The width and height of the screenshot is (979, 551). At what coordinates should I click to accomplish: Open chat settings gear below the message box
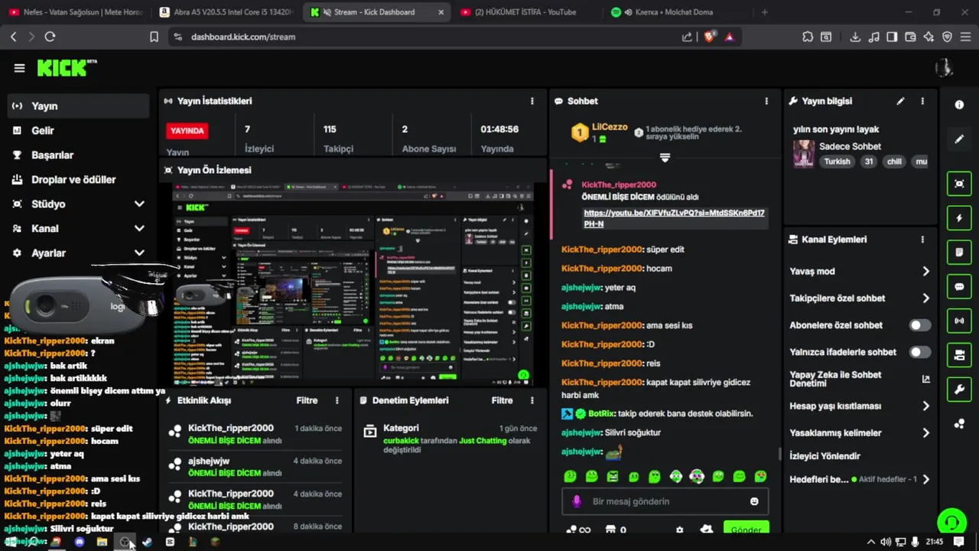[679, 530]
